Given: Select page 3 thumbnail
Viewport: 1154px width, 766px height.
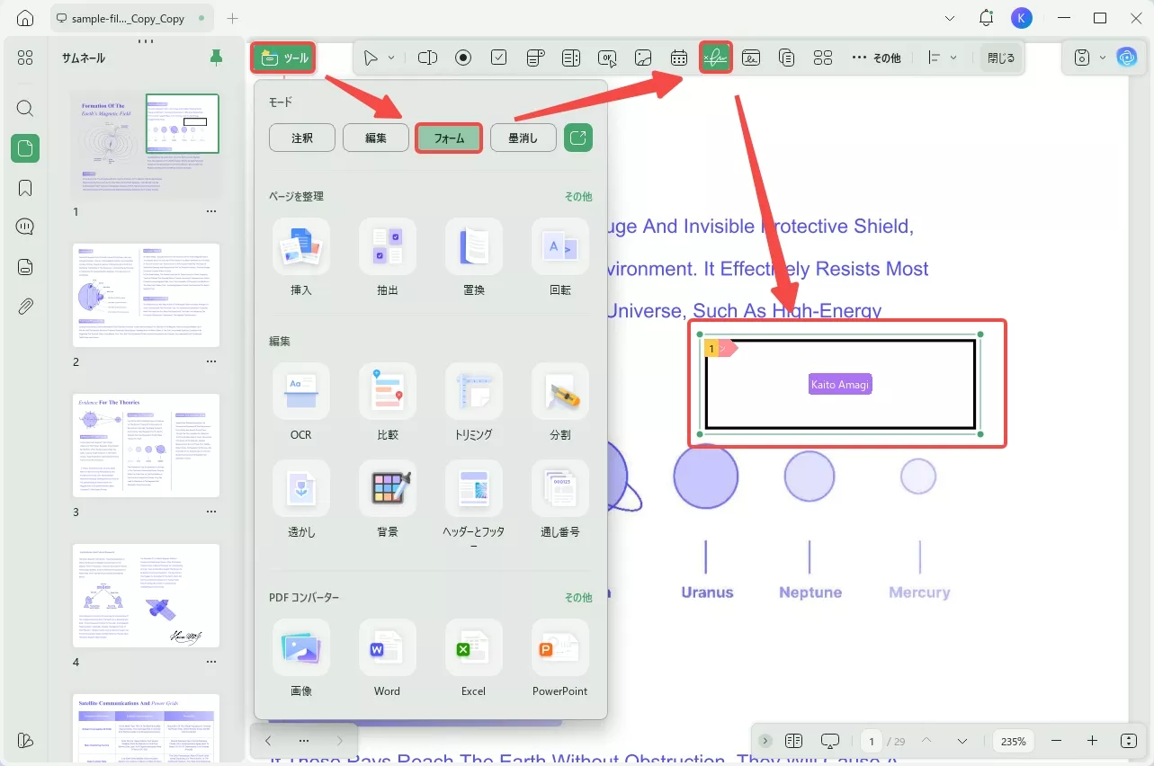Looking at the screenshot, I should [147, 445].
